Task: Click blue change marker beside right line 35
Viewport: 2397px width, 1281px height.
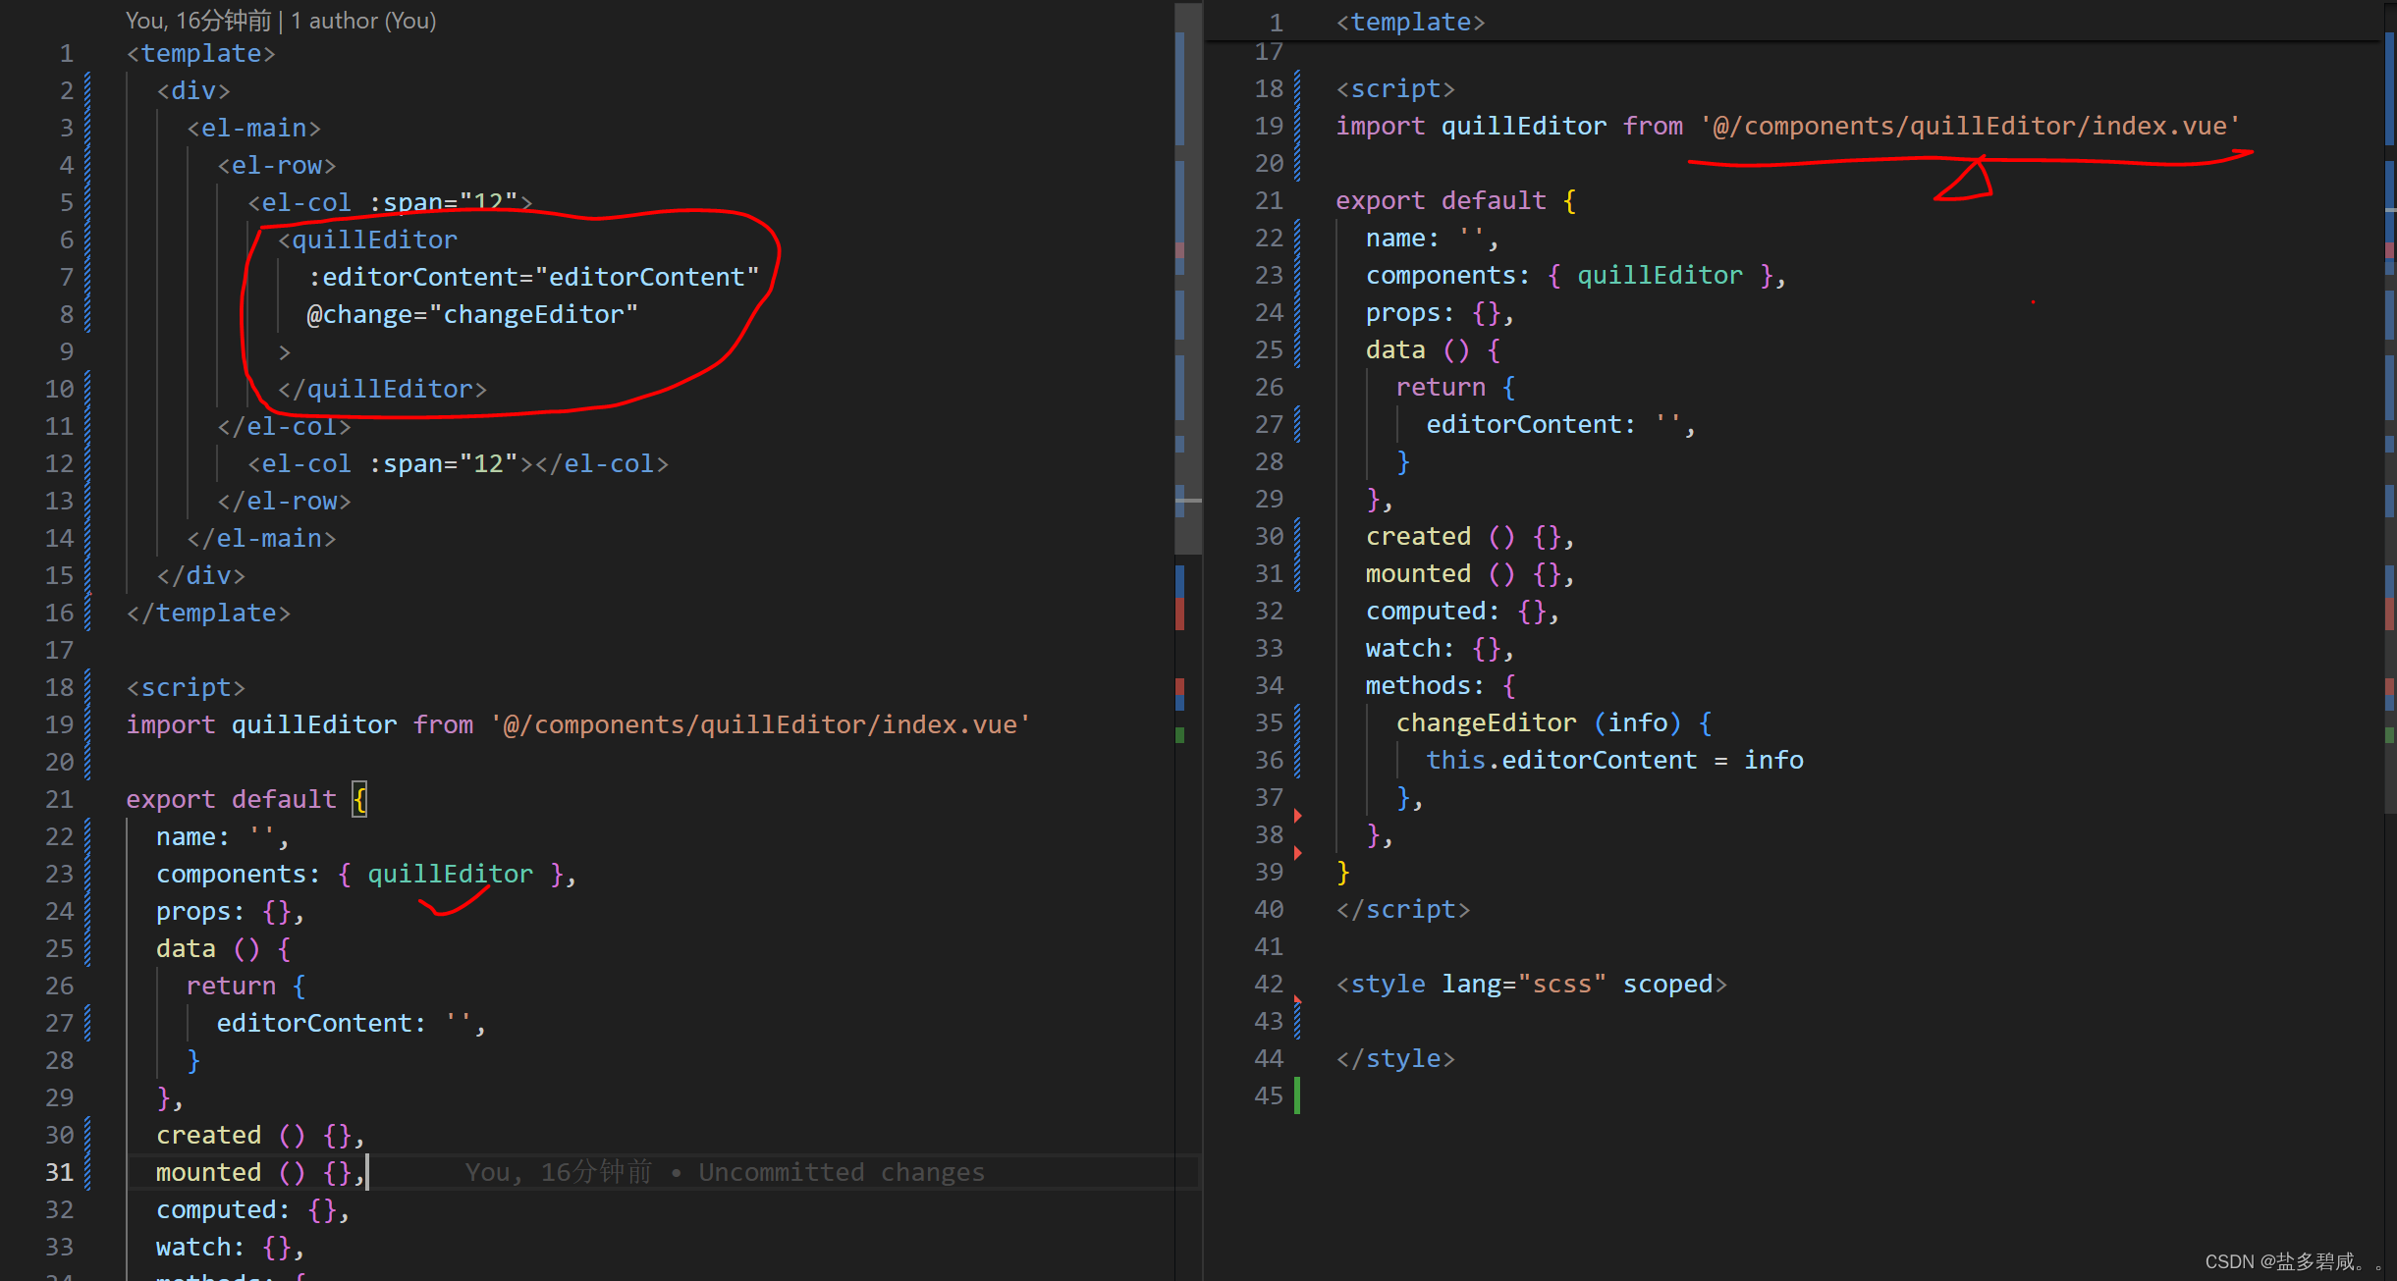Action: click(x=1297, y=722)
